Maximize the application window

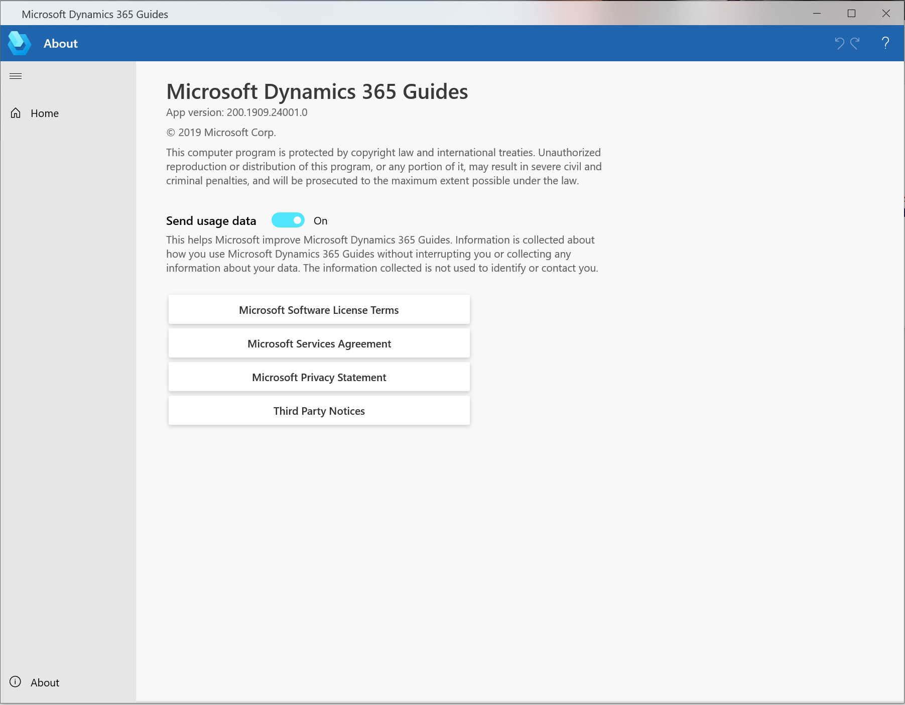(851, 14)
